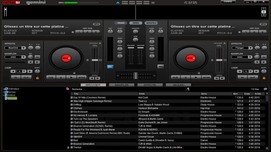271x152 pixels.
Task: Toggle the BPM display on the right deck
Action: point(263,24)
